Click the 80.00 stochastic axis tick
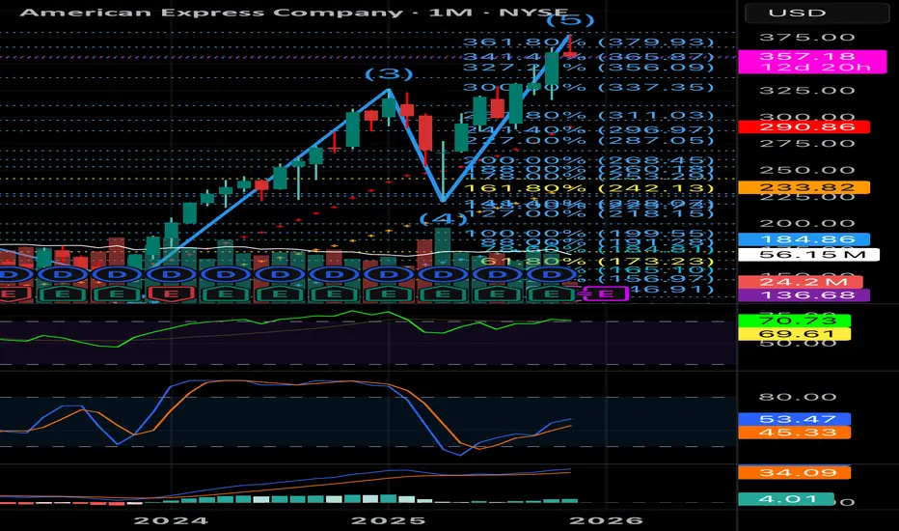Viewport: 899px width, 531px height. point(798,397)
